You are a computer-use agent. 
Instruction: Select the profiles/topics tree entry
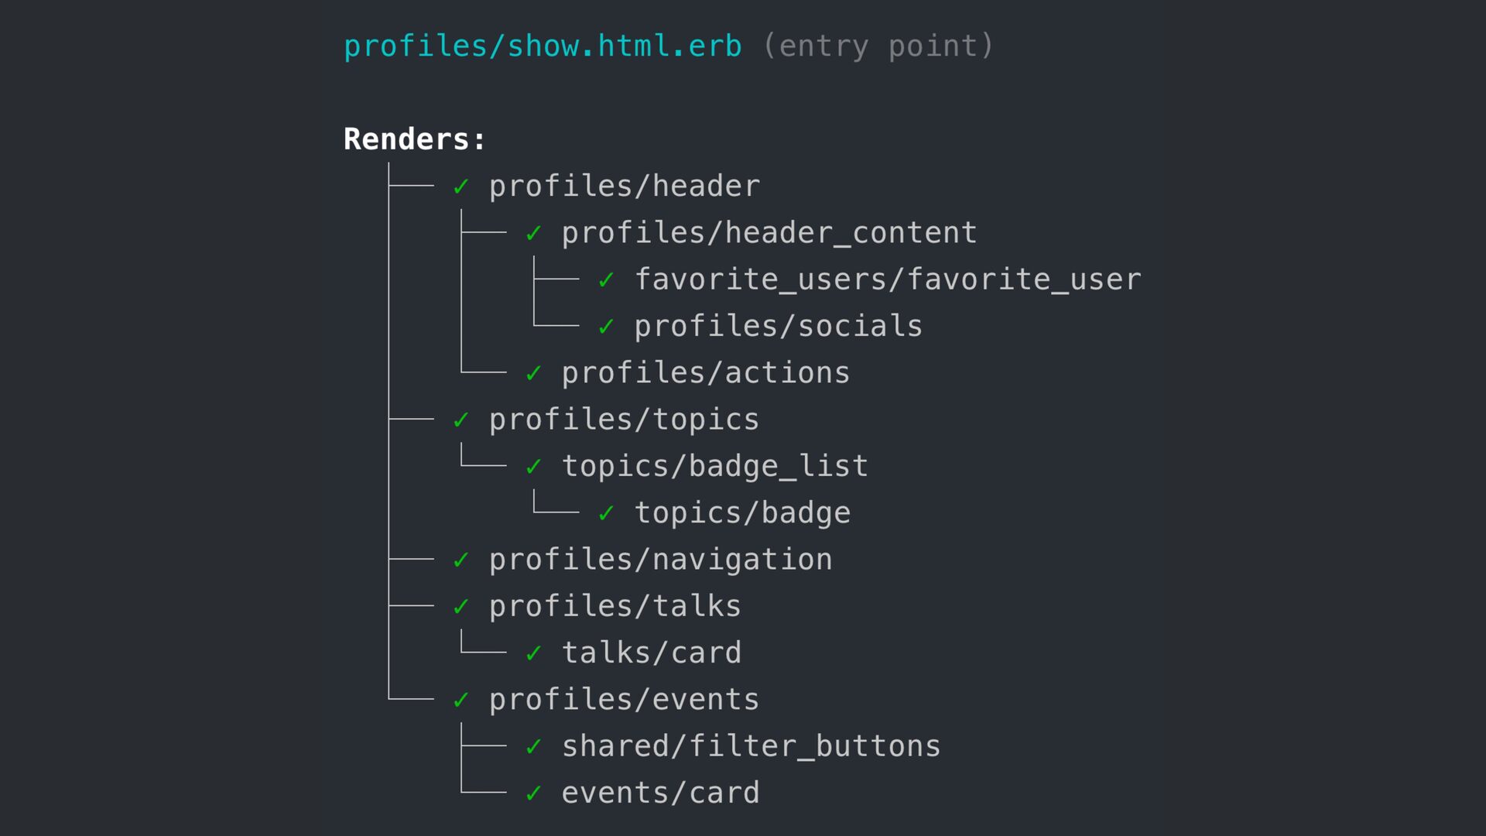[624, 420]
